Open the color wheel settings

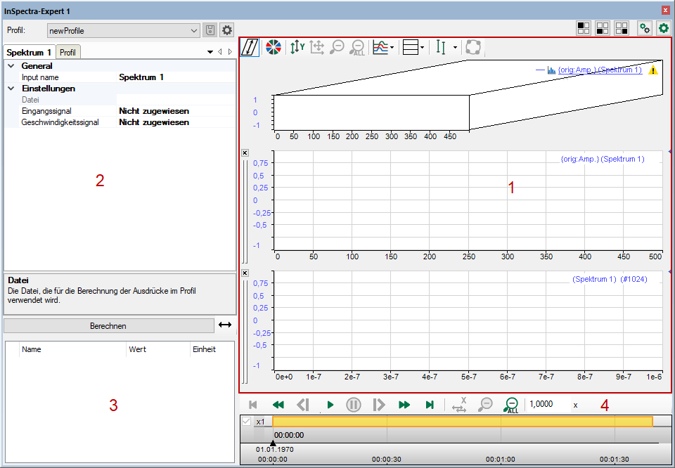pyautogui.click(x=273, y=47)
